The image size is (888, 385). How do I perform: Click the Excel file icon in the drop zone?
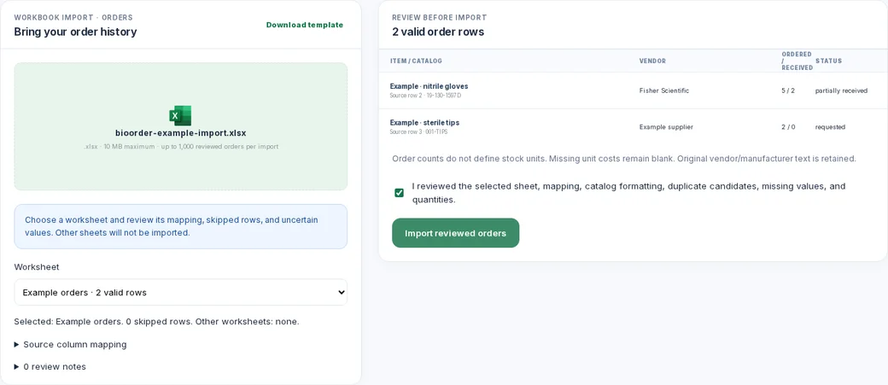181,115
